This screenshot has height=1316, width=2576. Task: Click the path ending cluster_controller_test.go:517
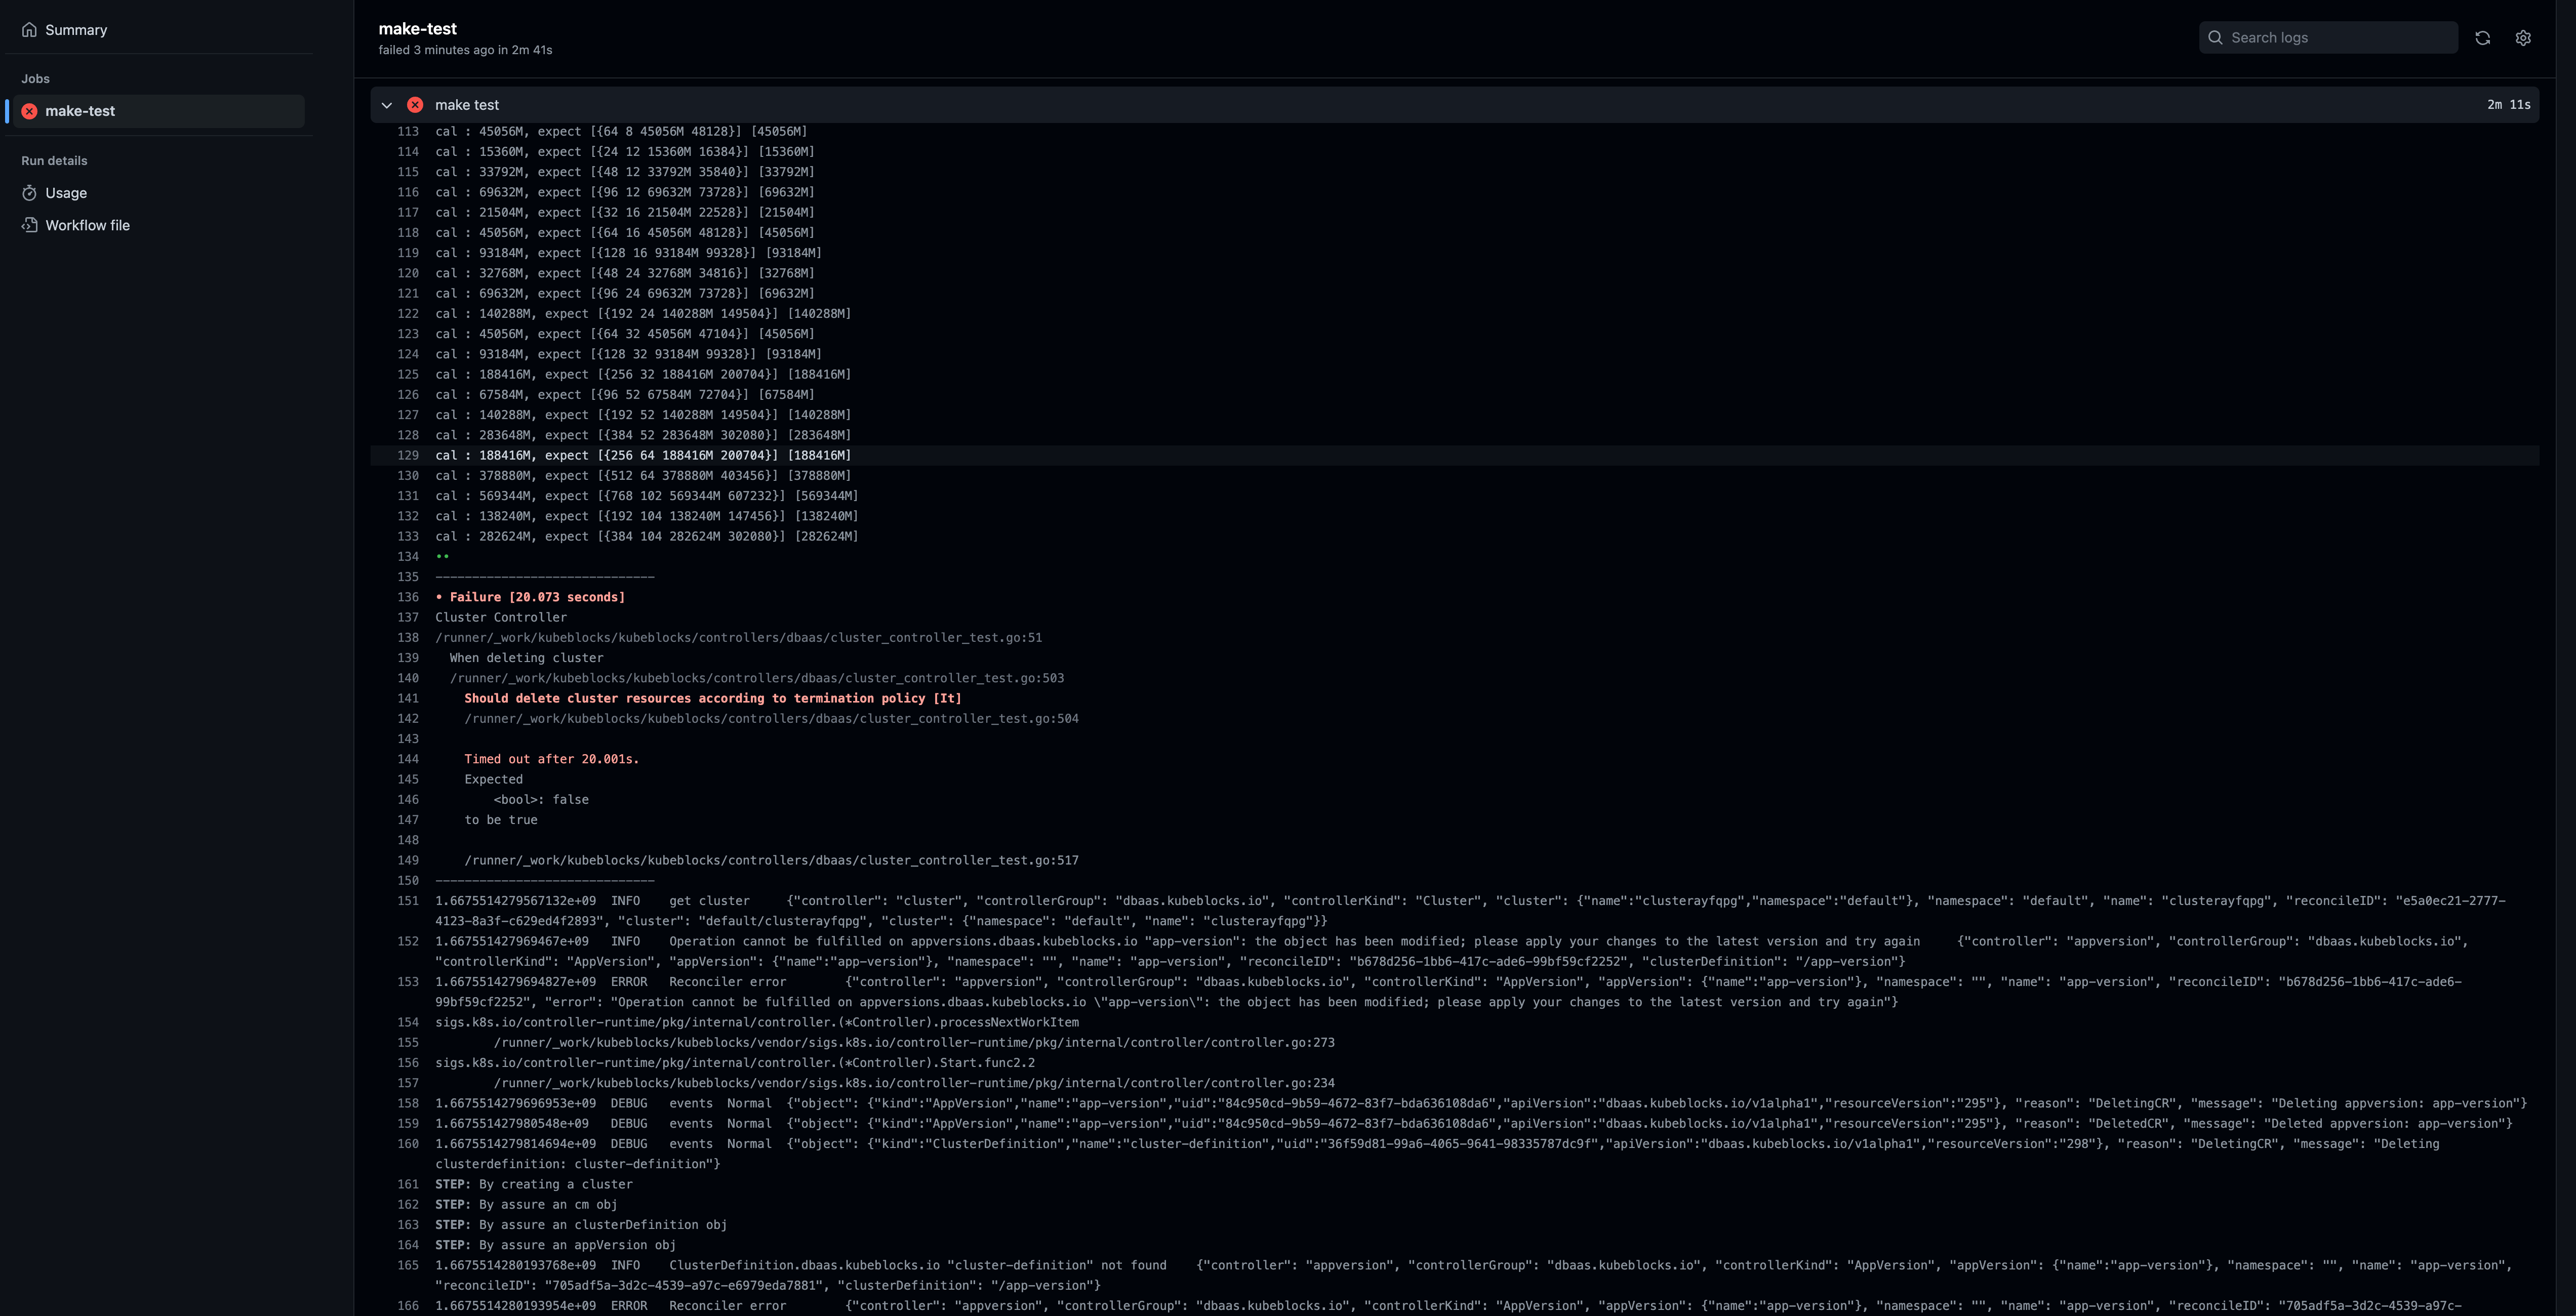[x=771, y=860]
